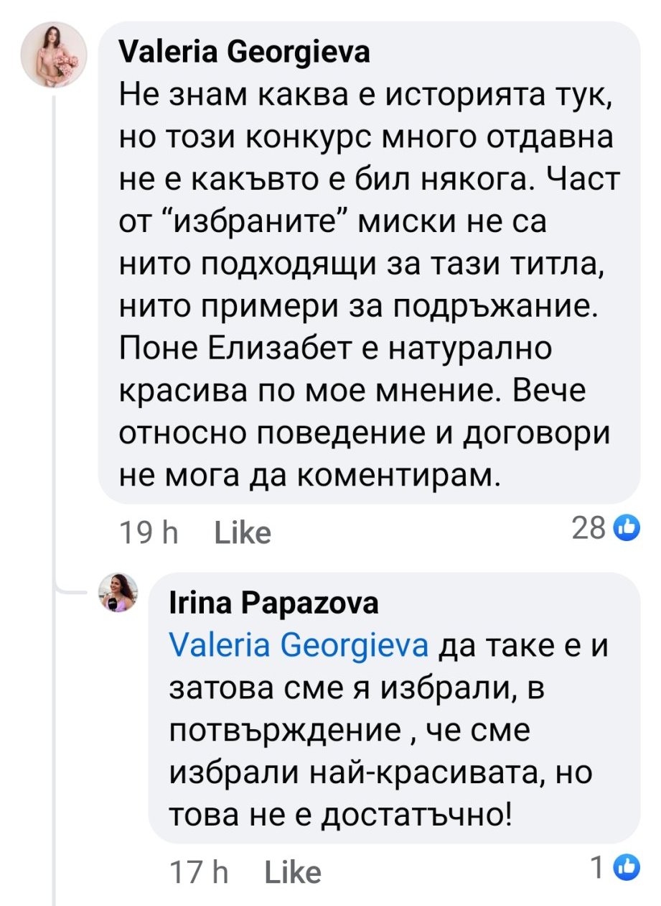Open Valeria Georgieva's profile picture

tap(52, 55)
